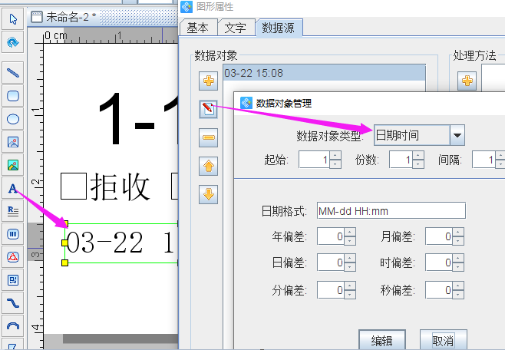Select the straight line drawing tool
This screenshot has height=350, width=505.
click(13, 73)
